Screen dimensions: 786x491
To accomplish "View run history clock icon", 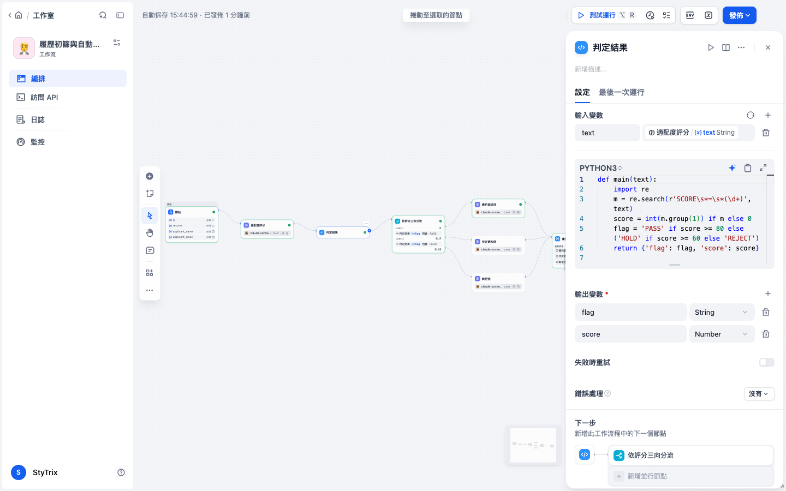I will (x=650, y=15).
